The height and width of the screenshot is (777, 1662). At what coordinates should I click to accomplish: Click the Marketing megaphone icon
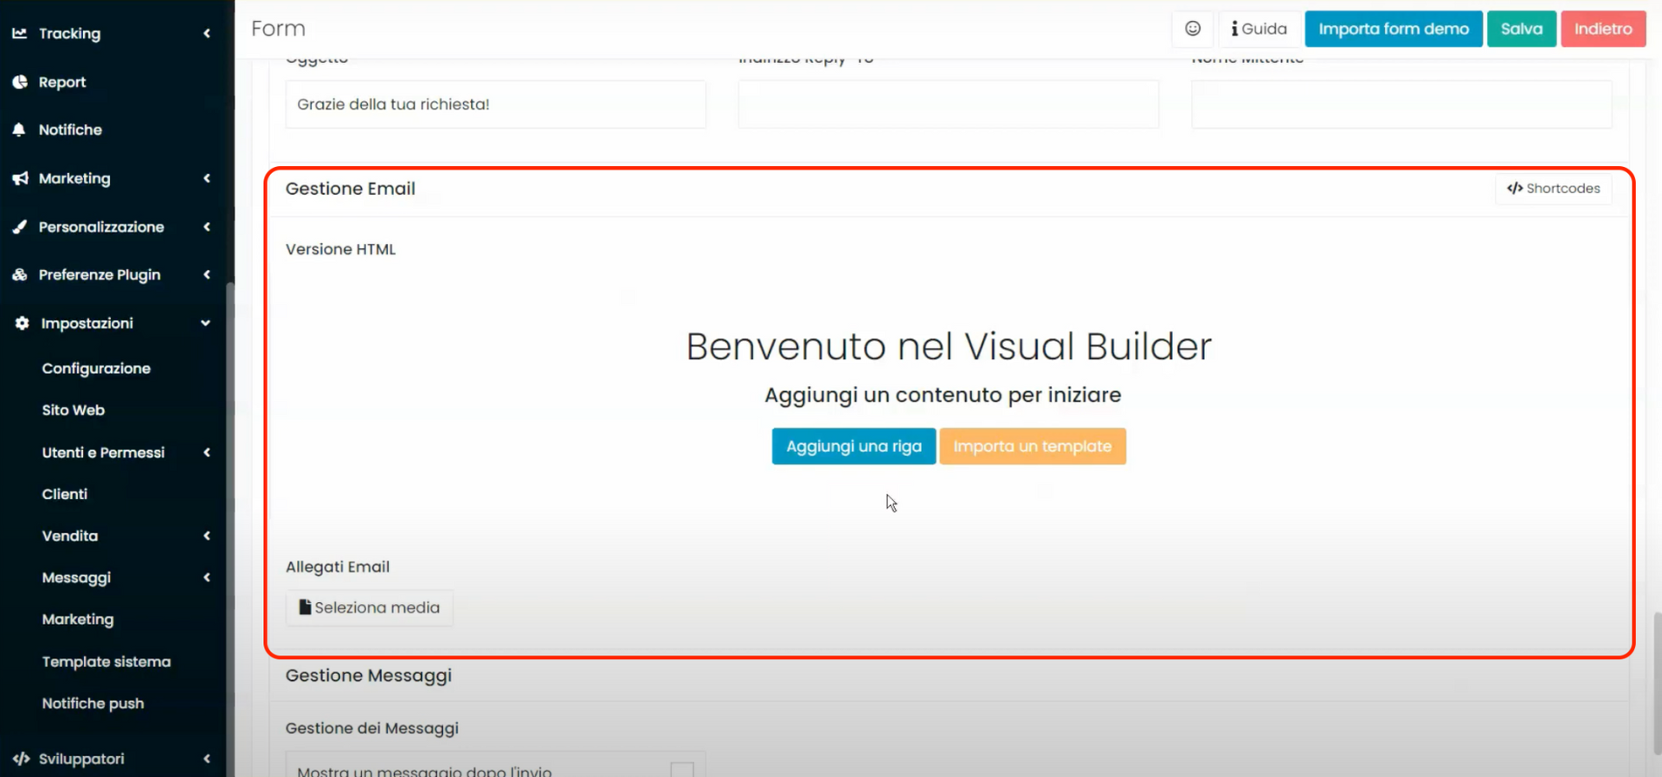(20, 178)
